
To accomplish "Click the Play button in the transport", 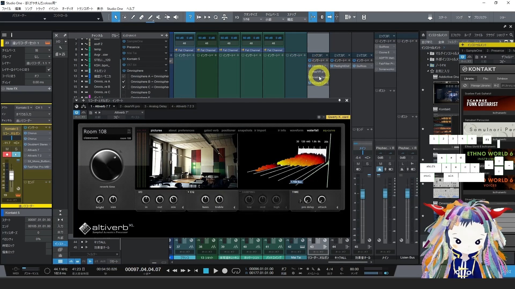I will [x=216, y=271].
